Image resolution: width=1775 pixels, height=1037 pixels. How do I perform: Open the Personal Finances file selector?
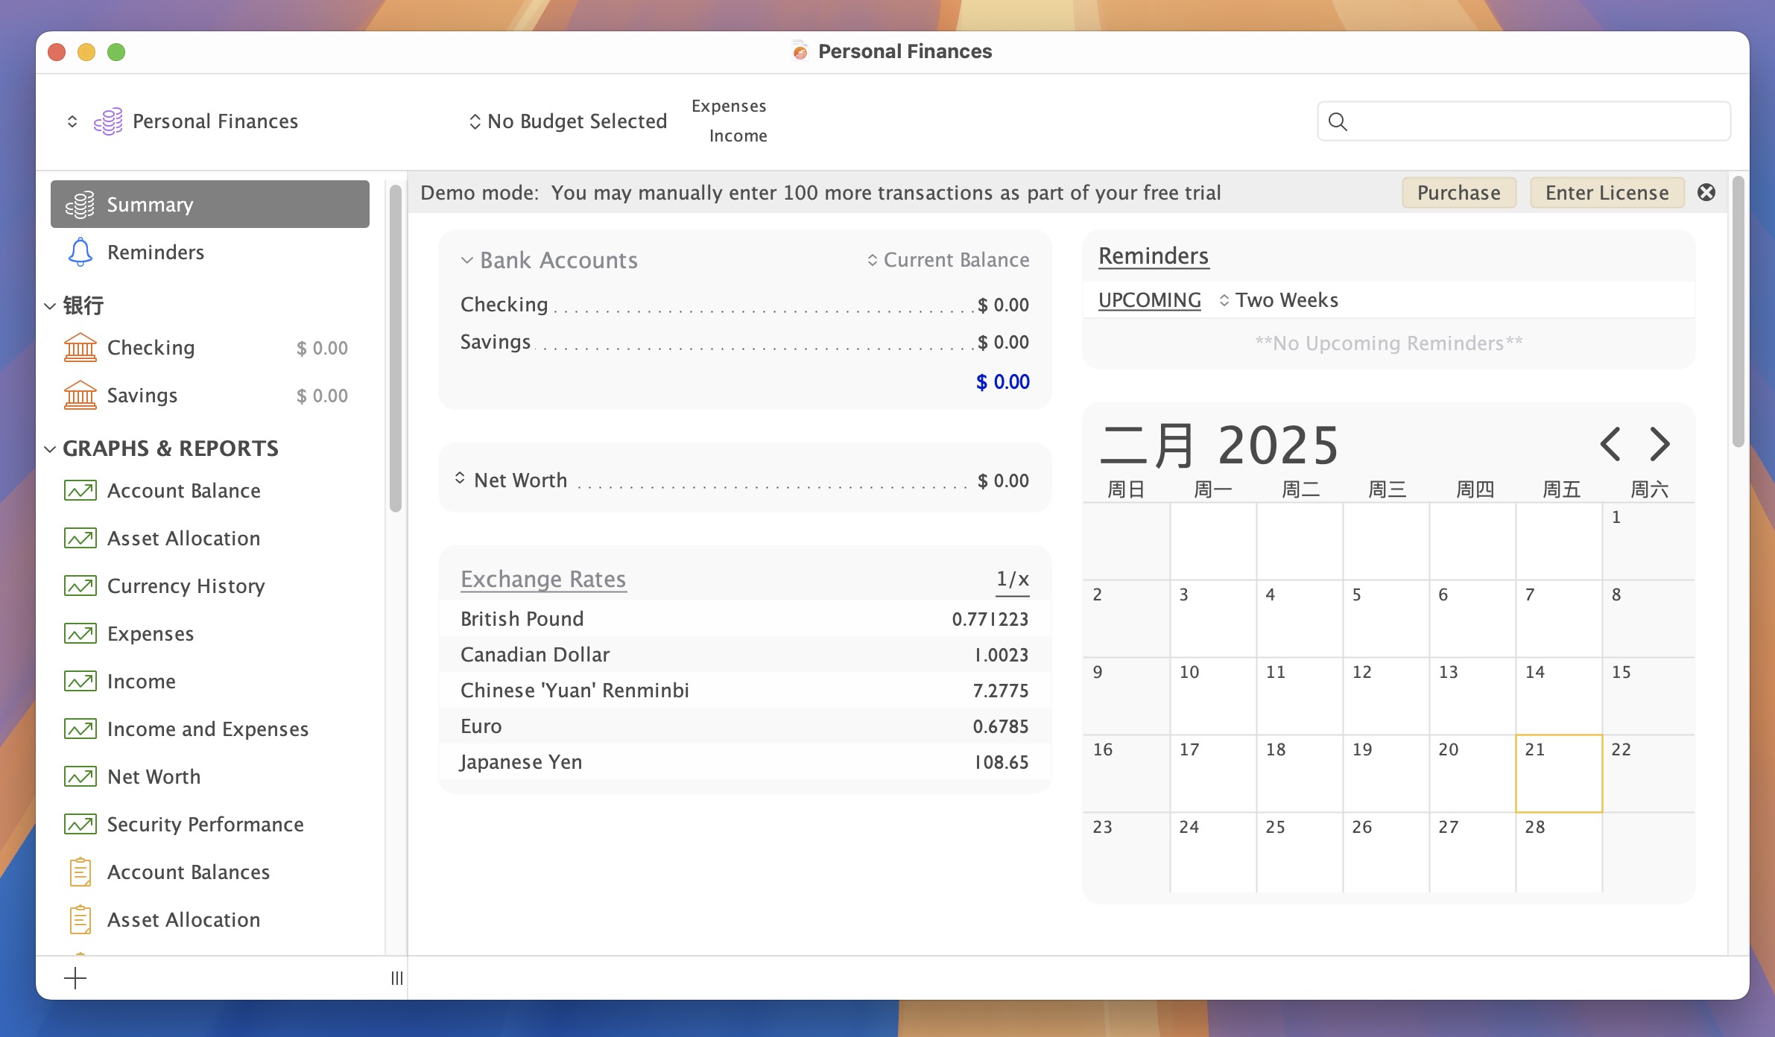pyautogui.click(x=183, y=121)
